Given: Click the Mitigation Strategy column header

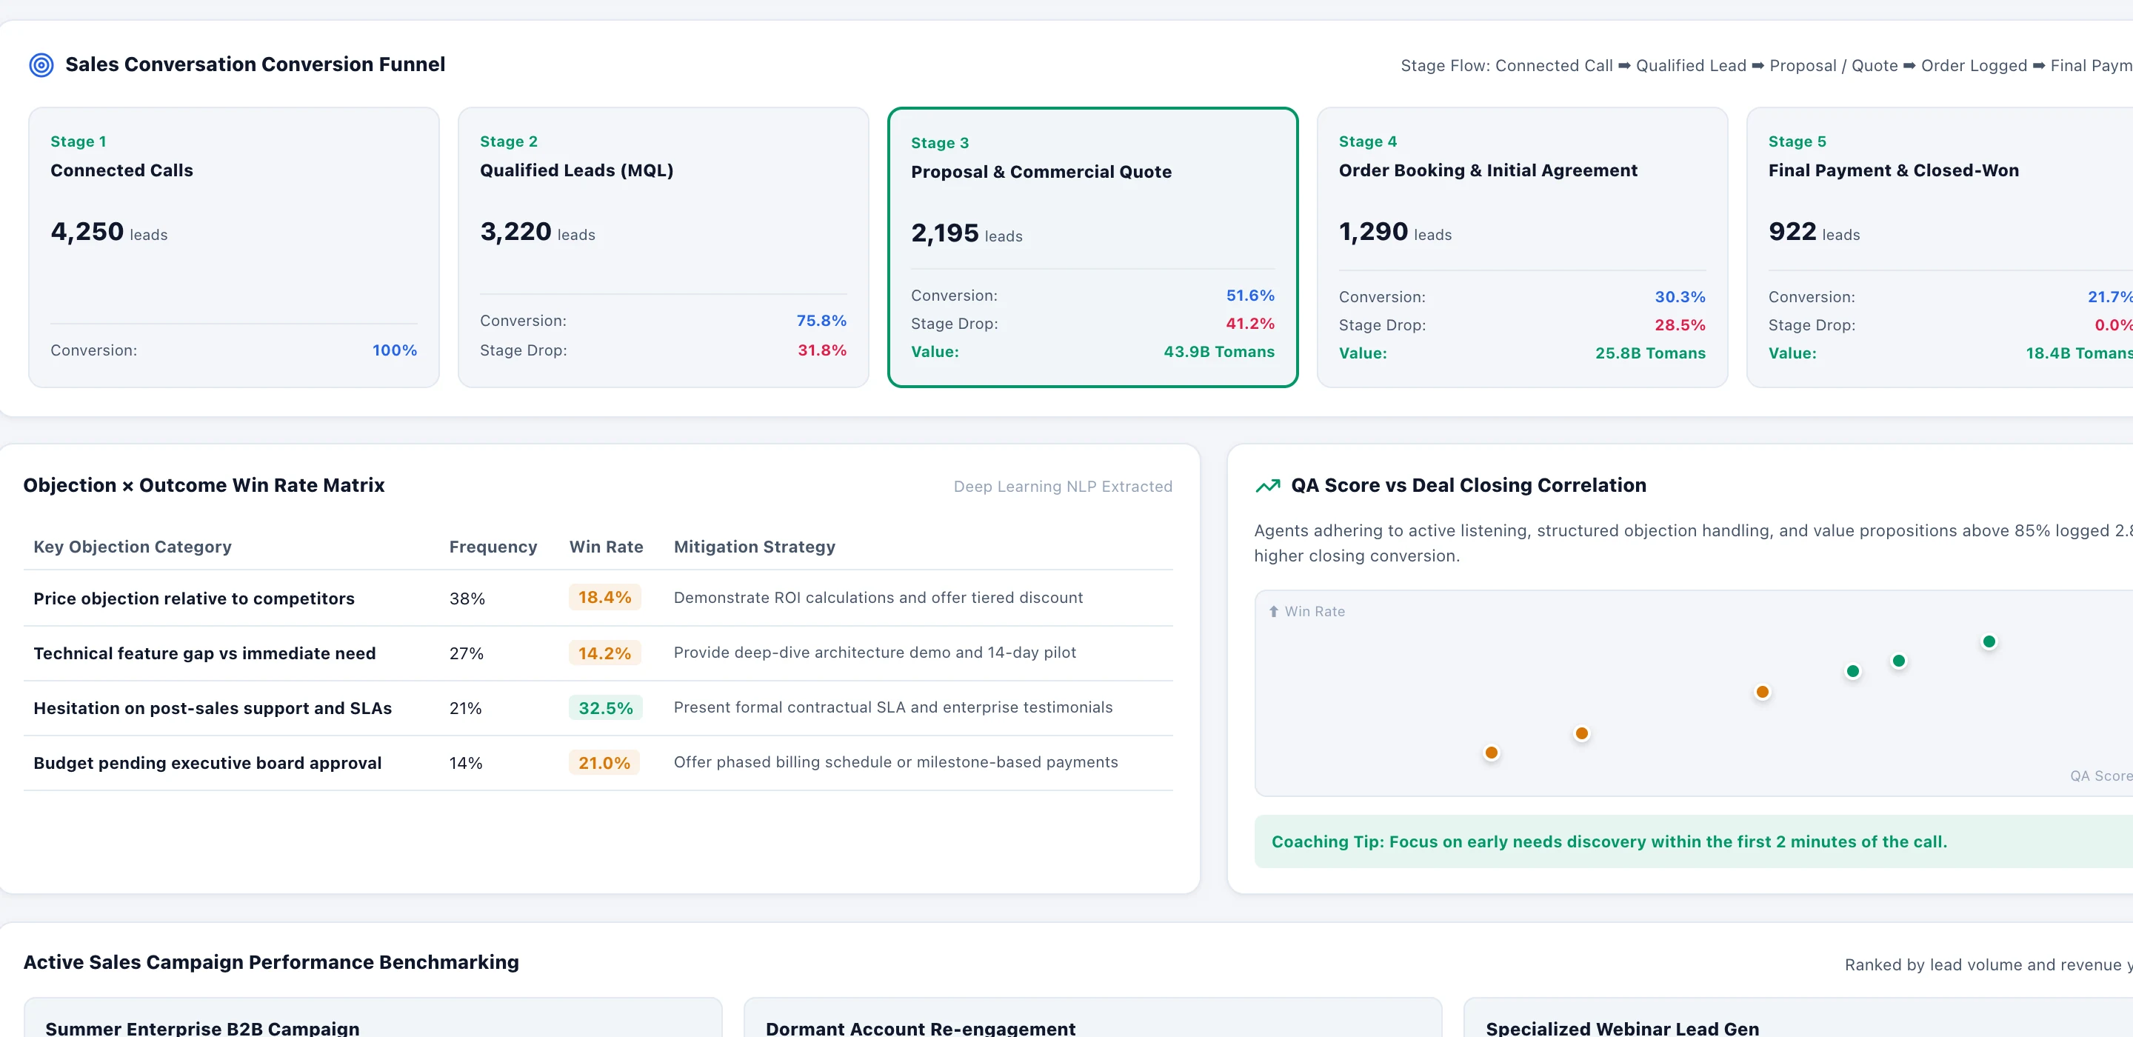Looking at the screenshot, I should 755,547.
